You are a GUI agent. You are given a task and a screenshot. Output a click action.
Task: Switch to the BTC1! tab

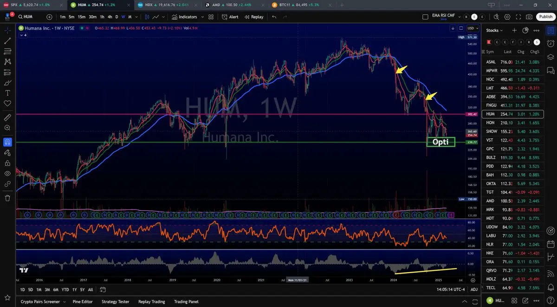(x=302, y=5)
